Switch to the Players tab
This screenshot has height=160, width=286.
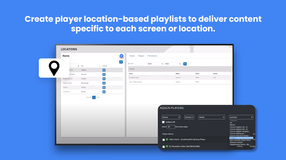141,56
